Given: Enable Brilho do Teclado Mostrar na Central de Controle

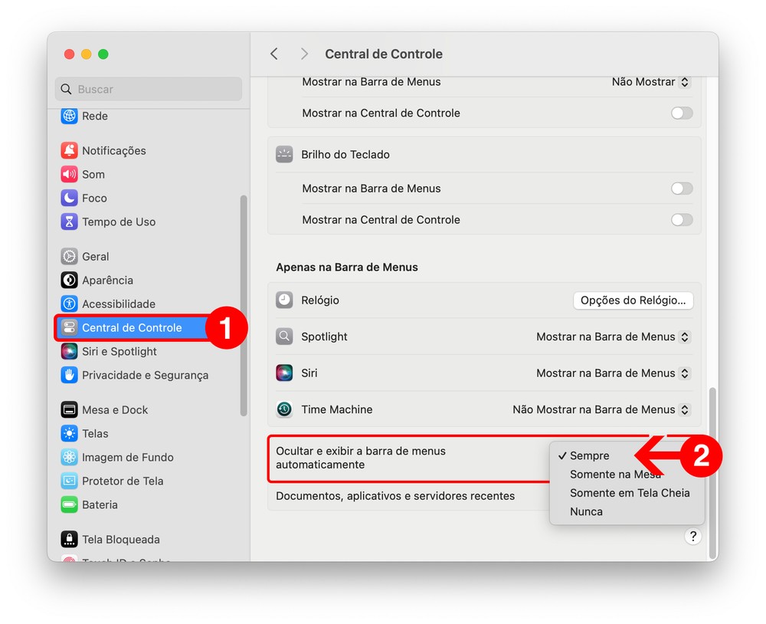Looking at the screenshot, I should [682, 219].
